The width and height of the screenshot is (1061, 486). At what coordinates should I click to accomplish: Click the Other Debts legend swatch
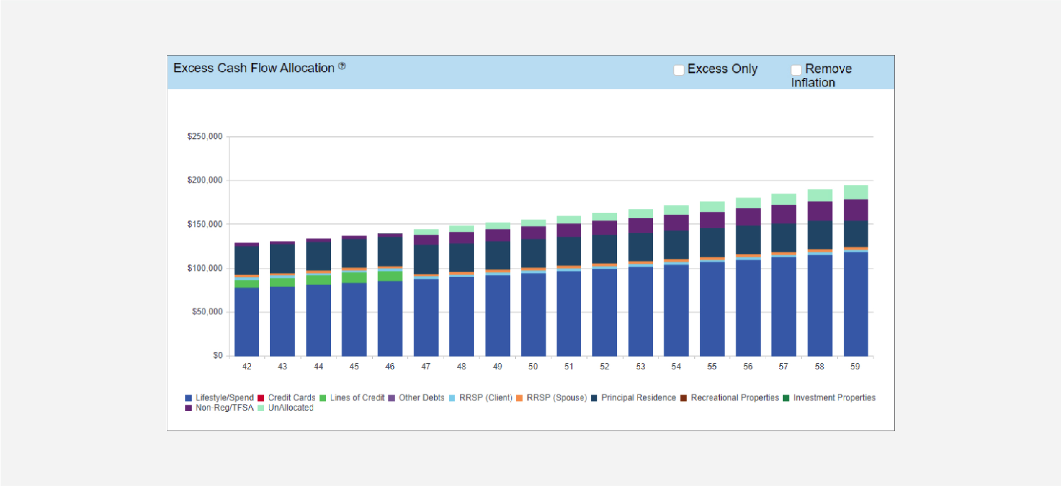pos(392,398)
